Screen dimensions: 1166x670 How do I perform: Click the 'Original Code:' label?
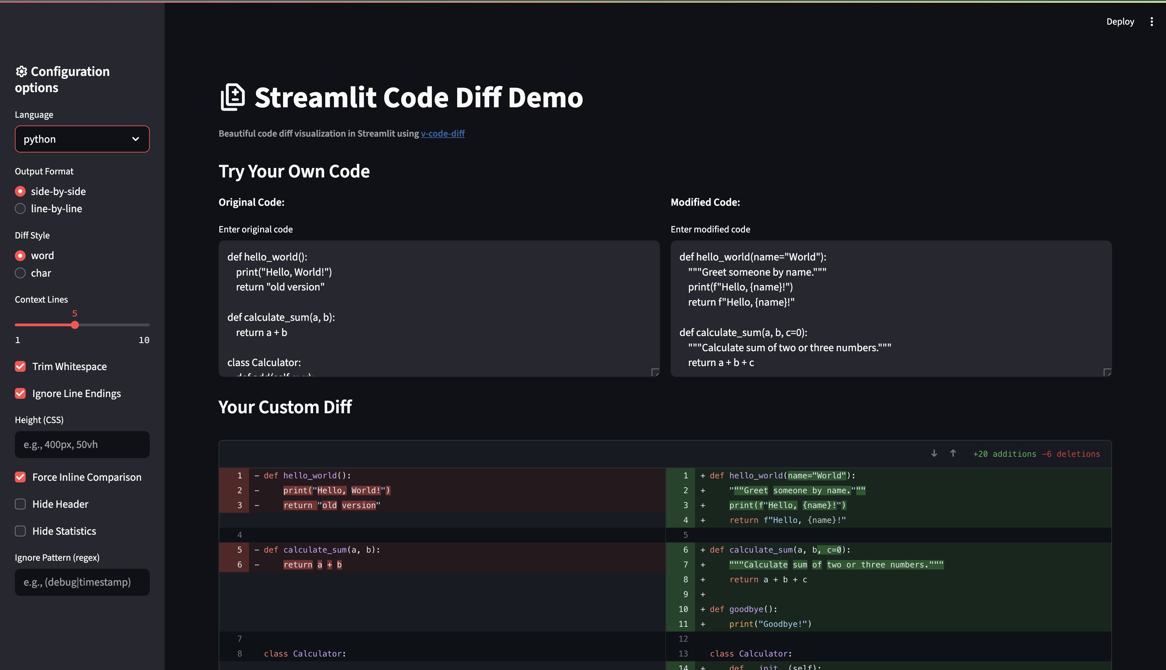251,202
